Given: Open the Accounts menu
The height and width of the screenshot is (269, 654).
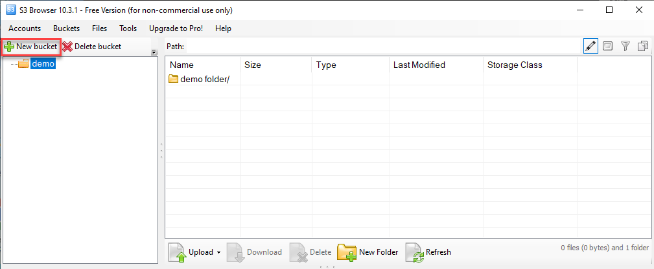Looking at the screenshot, I should coord(25,28).
